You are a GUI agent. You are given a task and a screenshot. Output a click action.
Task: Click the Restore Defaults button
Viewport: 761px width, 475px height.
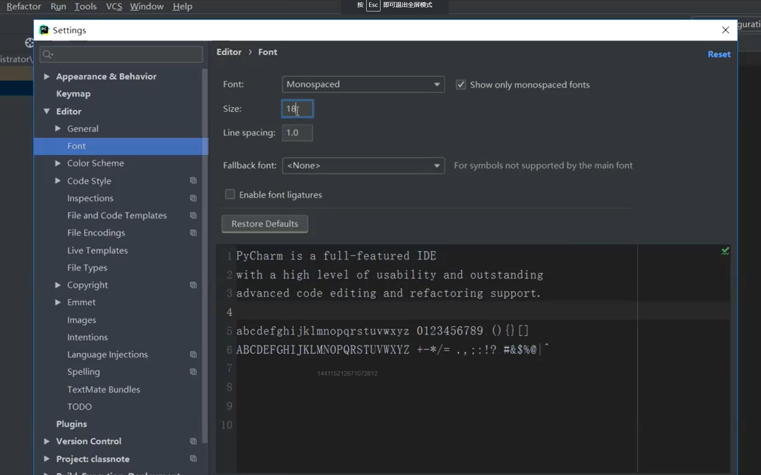point(265,224)
